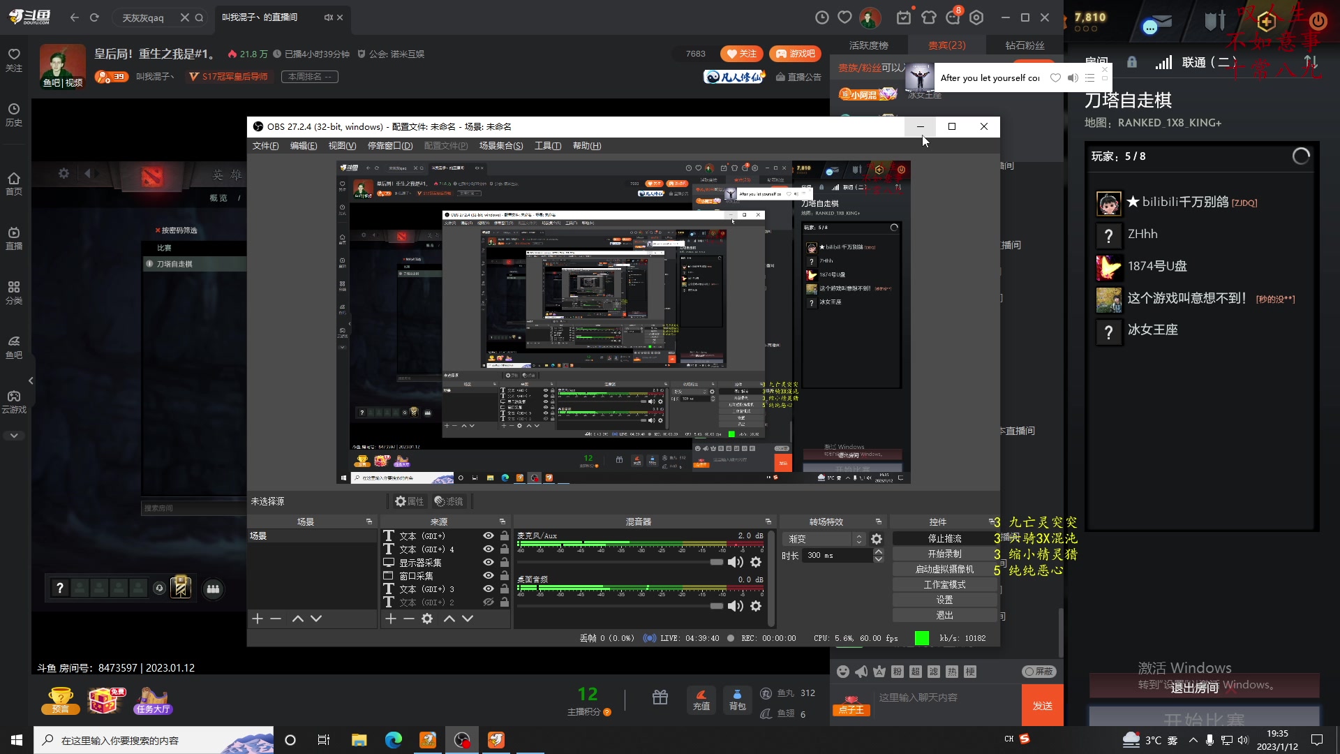The width and height of the screenshot is (1340, 754).
Task: Hide the 显示器采集 source
Action: [489, 562]
